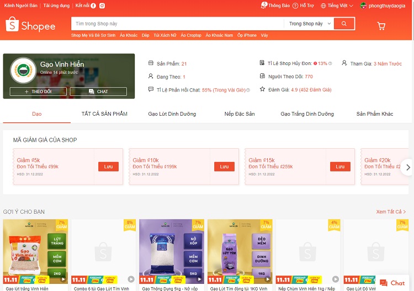Focus the Tìm trong Shop này search field

(x=178, y=24)
